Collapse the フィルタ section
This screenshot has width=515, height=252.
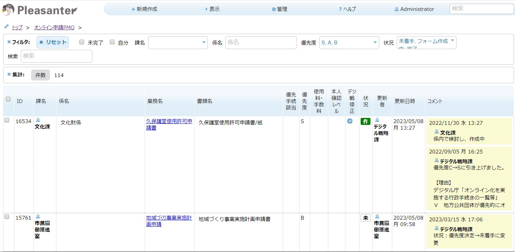click(18, 42)
